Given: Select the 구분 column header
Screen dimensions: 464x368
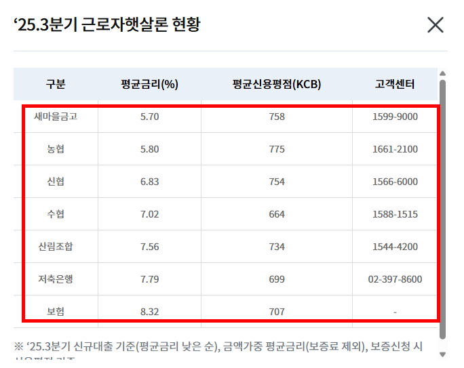Looking at the screenshot, I should pyautogui.click(x=56, y=84).
